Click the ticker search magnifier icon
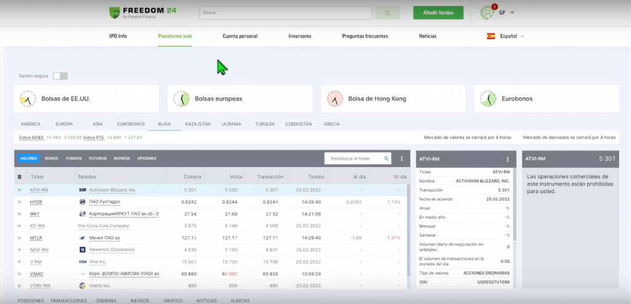Screen dimensions: 631x304 tap(386, 158)
